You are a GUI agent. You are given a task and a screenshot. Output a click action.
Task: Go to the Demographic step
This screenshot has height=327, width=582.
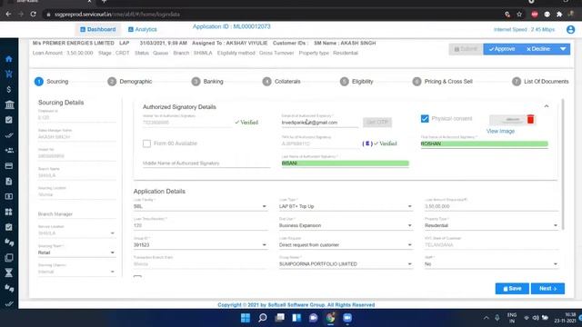click(x=130, y=81)
